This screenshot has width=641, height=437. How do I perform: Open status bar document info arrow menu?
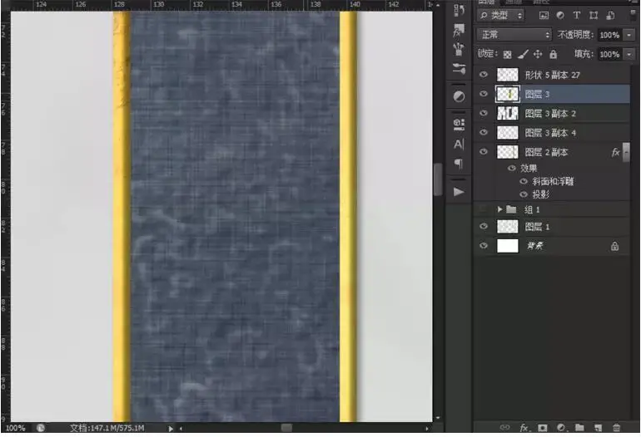click(171, 429)
